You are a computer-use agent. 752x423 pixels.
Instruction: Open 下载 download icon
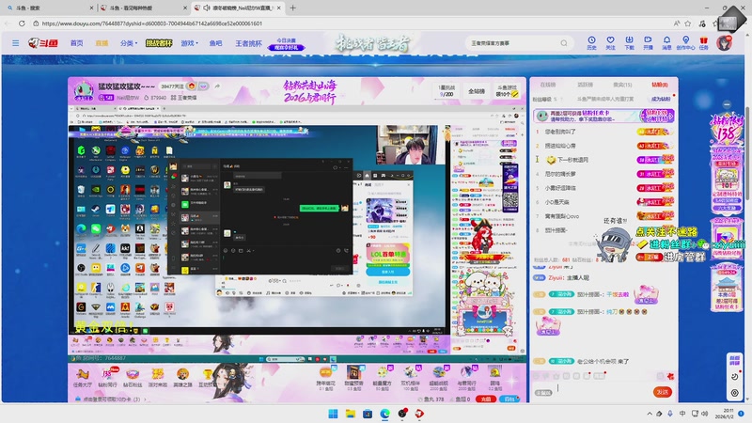click(x=629, y=42)
